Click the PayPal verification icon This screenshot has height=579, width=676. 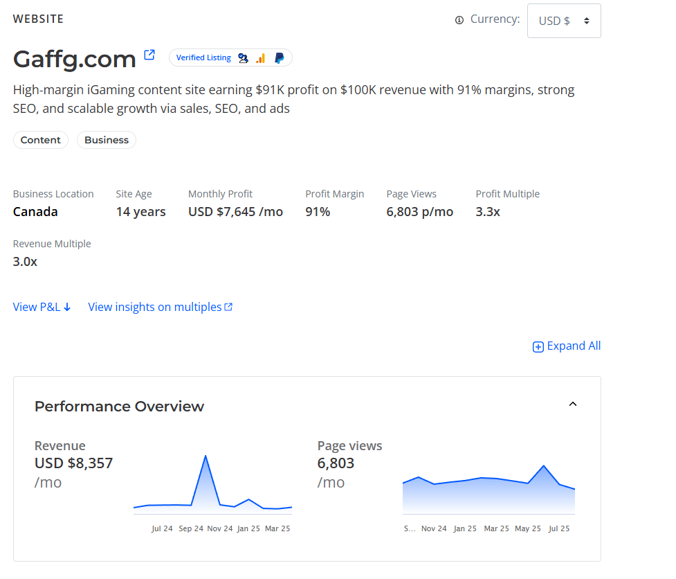279,58
